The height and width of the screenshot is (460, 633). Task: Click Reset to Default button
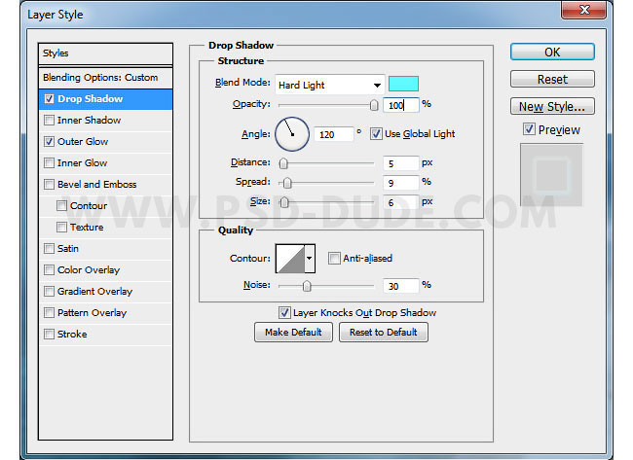point(384,333)
